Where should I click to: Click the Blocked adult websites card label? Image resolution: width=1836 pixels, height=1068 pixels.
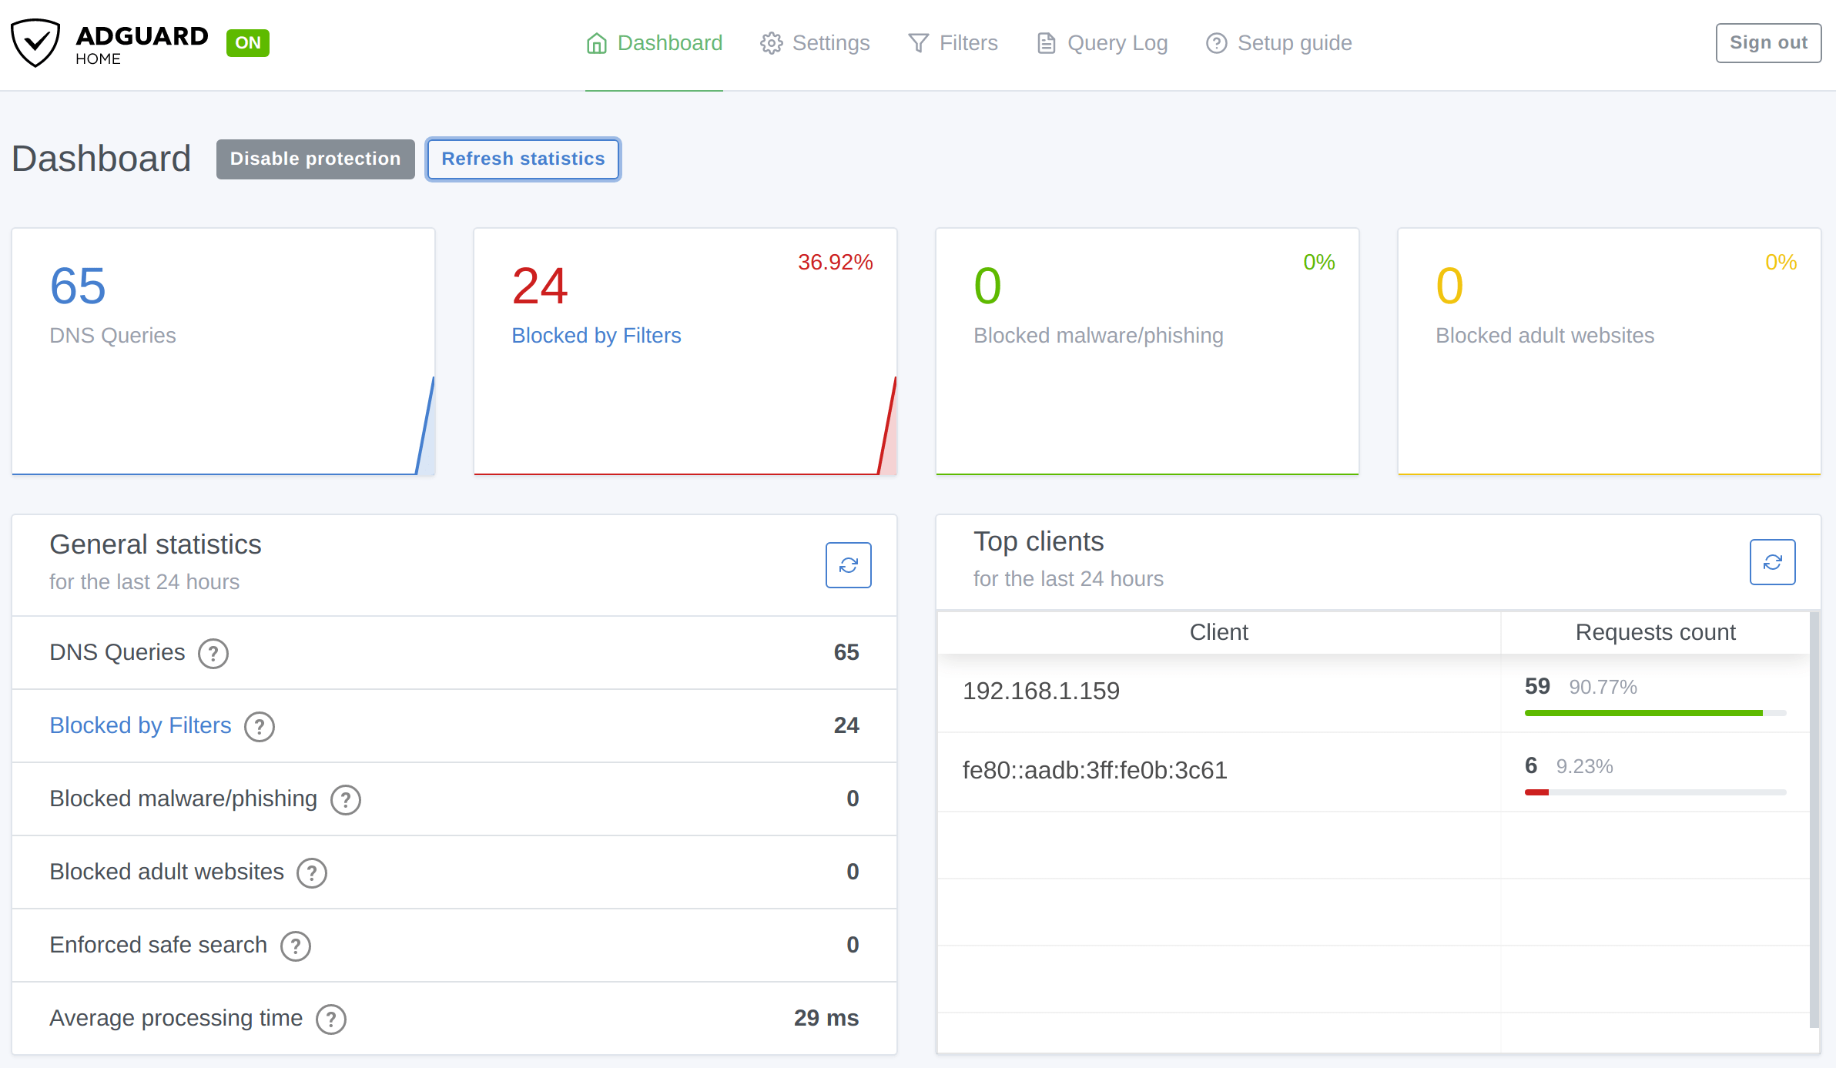tap(1545, 336)
